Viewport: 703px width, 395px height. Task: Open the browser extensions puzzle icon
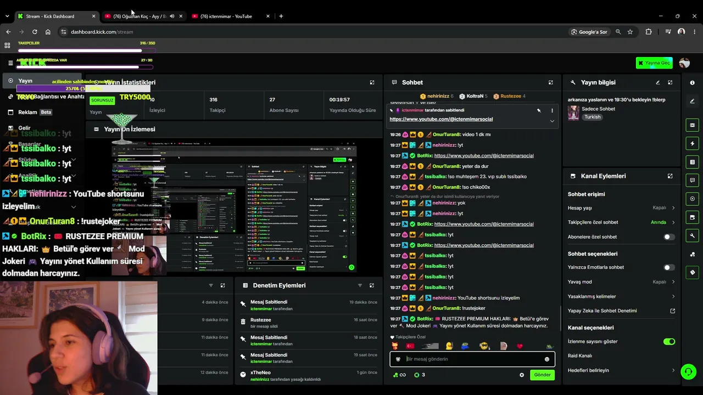pyautogui.click(x=649, y=32)
